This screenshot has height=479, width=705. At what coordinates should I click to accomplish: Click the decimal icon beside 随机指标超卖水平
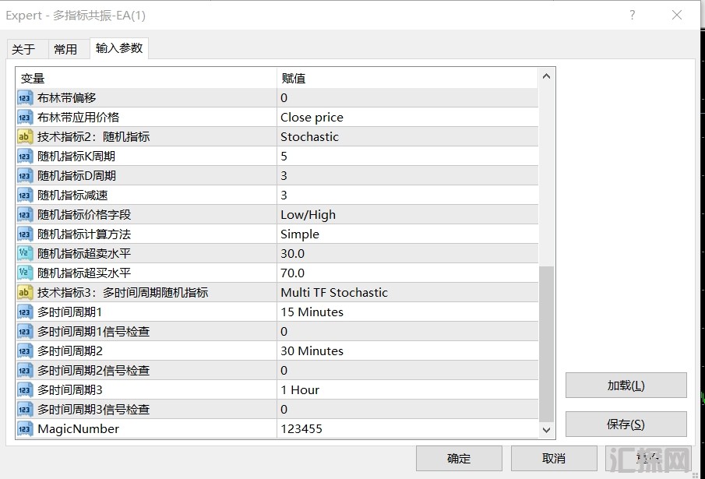(x=24, y=254)
